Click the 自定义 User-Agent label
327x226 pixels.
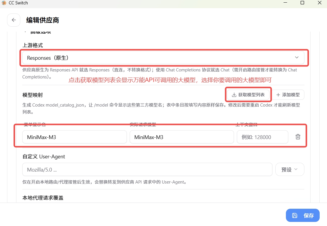pyautogui.click(x=44, y=157)
